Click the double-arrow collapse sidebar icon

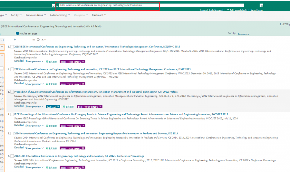tap(2, 40)
